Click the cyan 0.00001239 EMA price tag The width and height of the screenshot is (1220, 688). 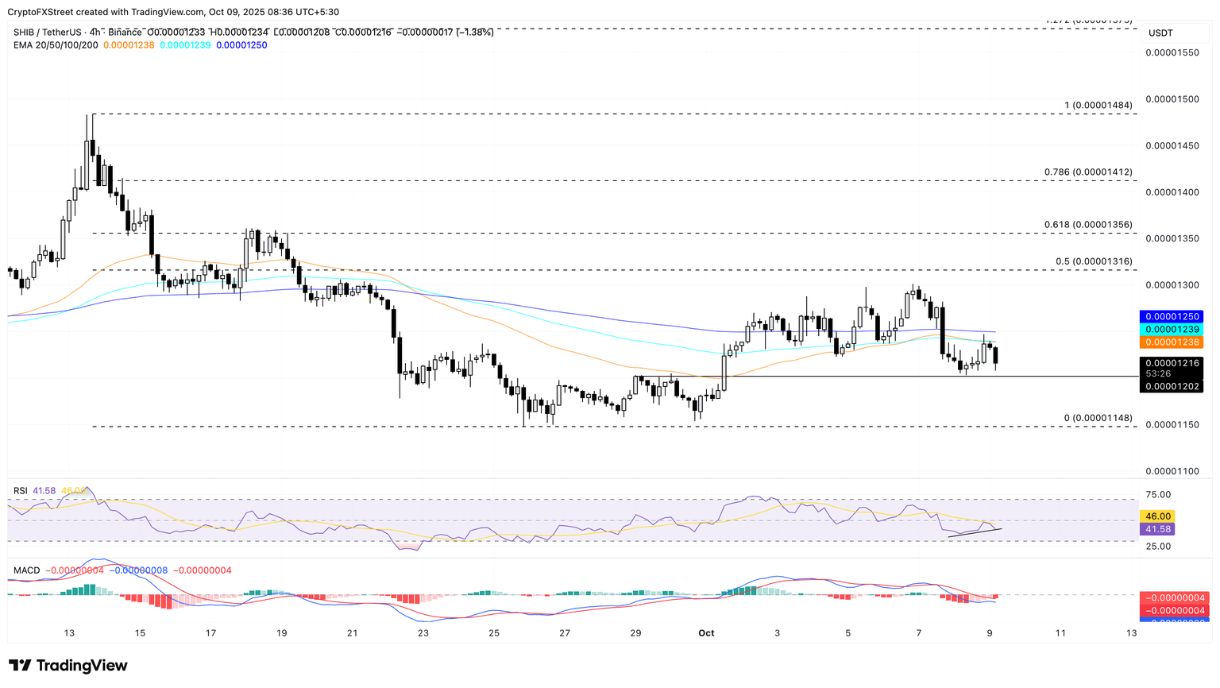[1172, 329]
